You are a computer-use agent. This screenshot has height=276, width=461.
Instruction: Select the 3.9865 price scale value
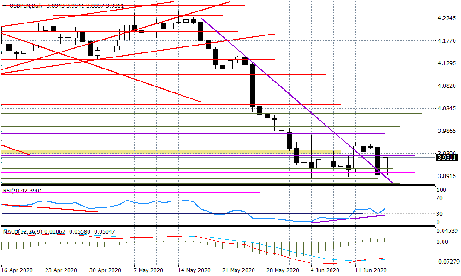point(447,131)
